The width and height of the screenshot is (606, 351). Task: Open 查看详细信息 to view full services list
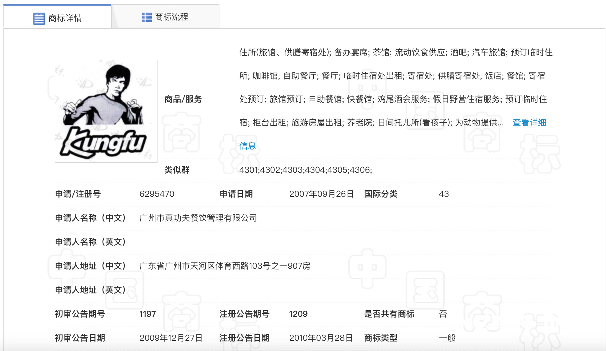530,122
